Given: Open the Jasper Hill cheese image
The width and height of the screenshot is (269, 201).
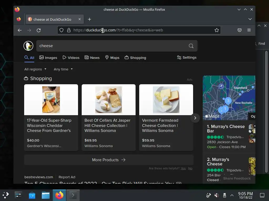Looking at the screenshot, I should click(108, 100).
